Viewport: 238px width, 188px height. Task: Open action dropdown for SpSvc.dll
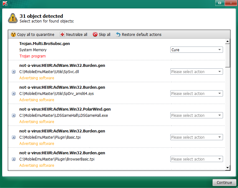[197, 72]
